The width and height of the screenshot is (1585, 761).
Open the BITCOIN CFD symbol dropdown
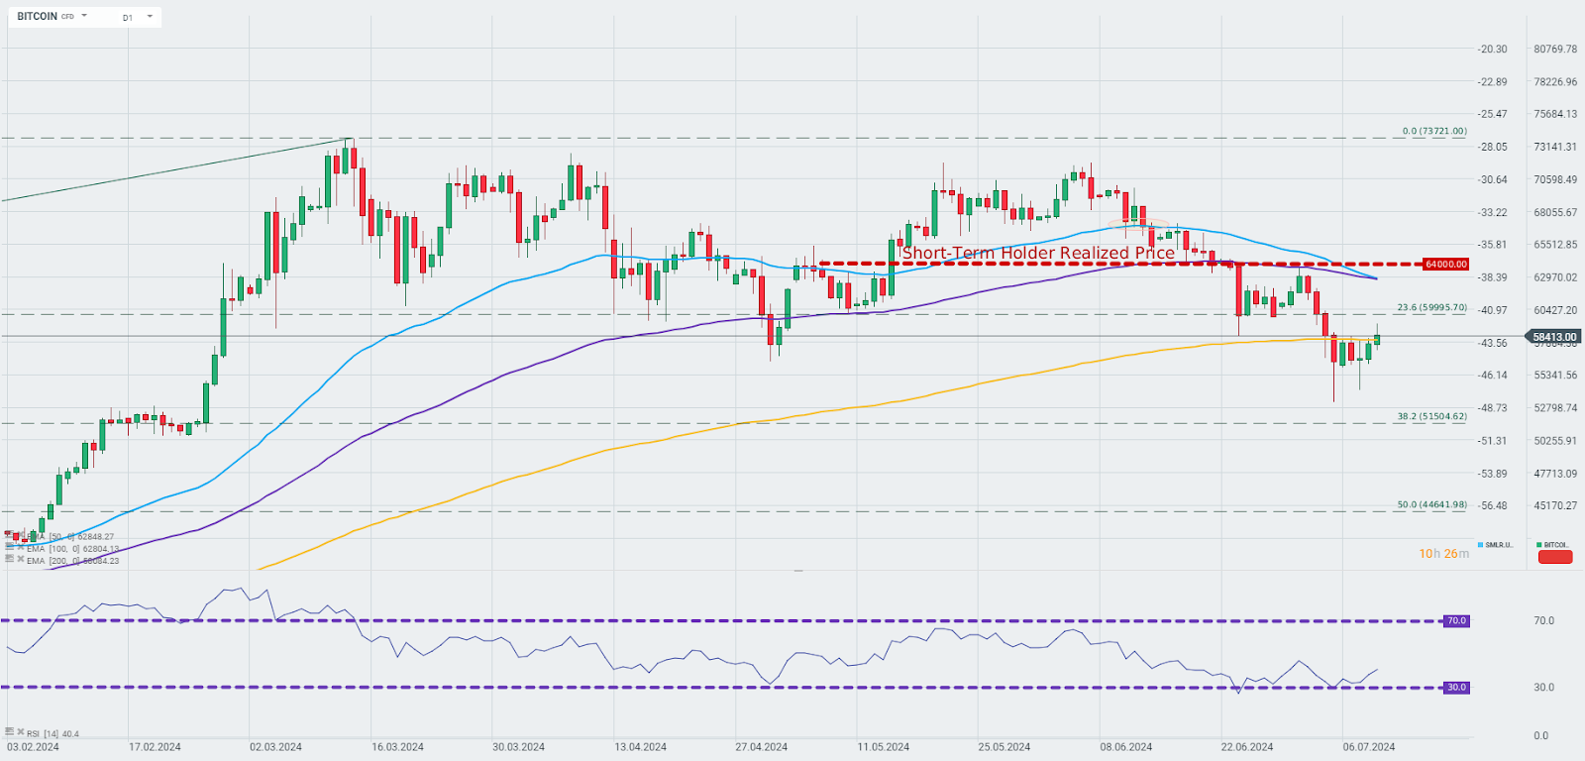click(84, 16)
